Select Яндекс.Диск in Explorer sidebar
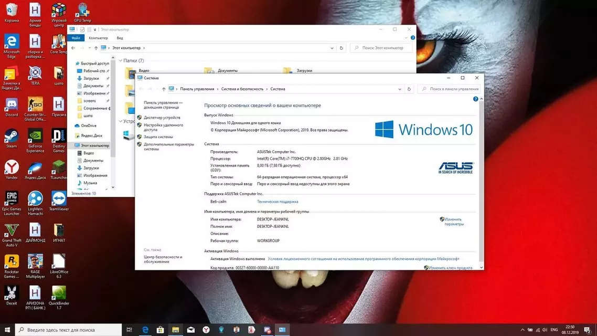This screenshot has height=336, width=597. [89, 135]
